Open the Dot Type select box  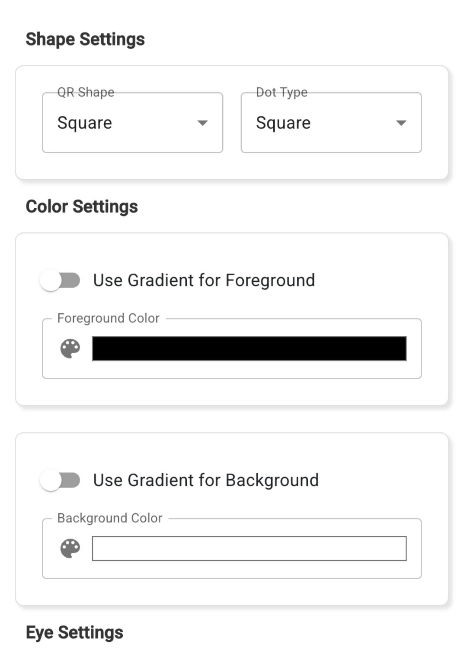[x=331, y=123]
